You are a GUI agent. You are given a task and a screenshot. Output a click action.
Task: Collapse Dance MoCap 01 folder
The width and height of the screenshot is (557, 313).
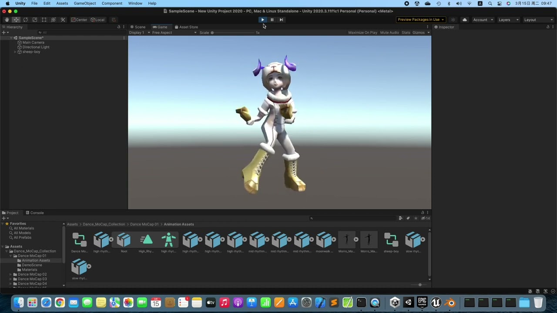(10, 256)
